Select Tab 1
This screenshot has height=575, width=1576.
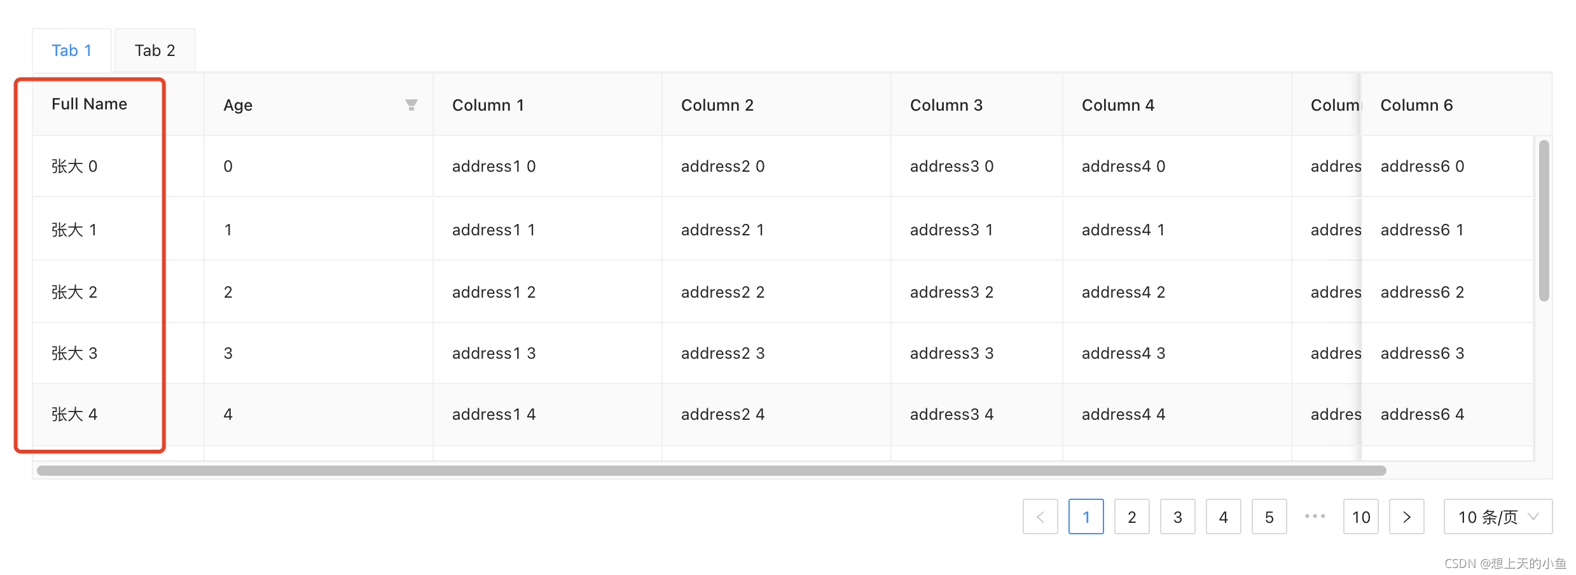pyautogui.click(x=71, y=50)
